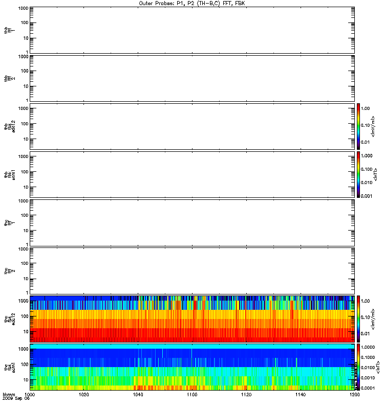Image resolution: width=384 pixels, height=409 pixels.
Task: Click the thb fbk scm1 nT color bar
Action: coord(358,174)
